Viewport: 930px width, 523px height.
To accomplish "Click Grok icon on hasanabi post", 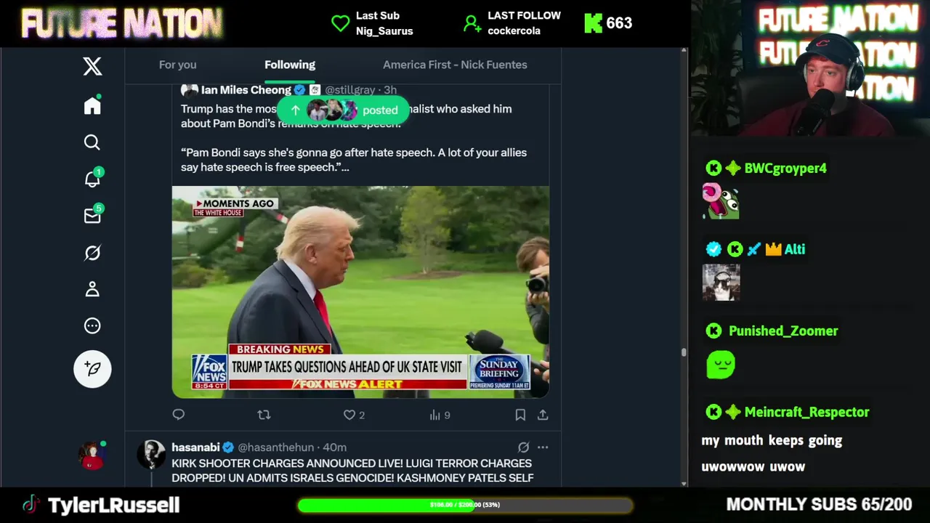I will click(523, 447).
